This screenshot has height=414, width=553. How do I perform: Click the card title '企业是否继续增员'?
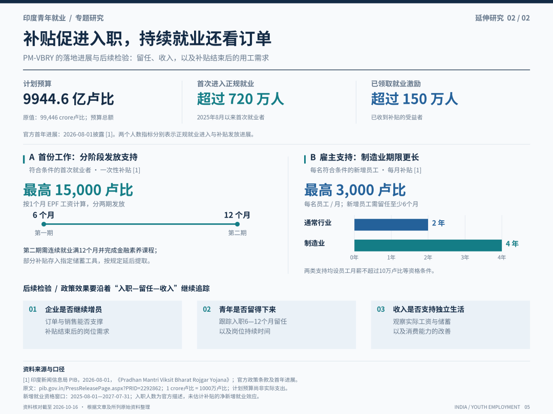click(73, 309)
